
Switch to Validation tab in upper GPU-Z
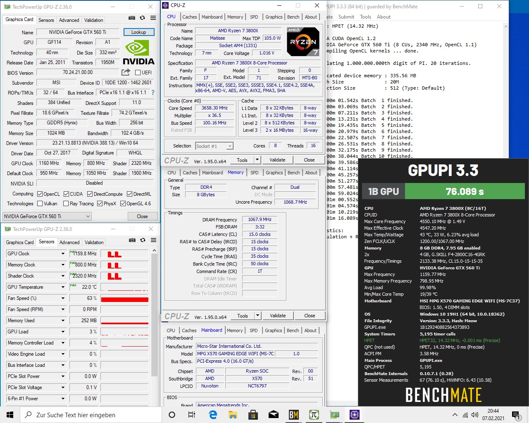94,20
